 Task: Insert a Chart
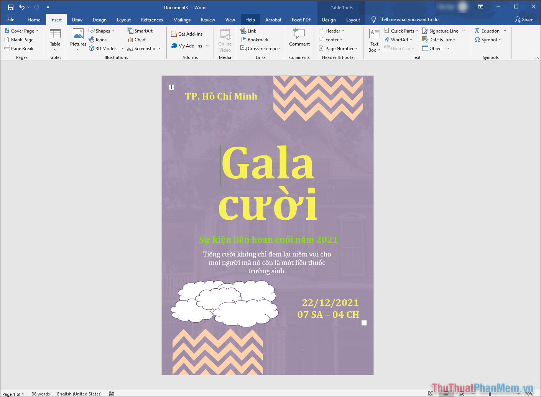click(136, 39)
